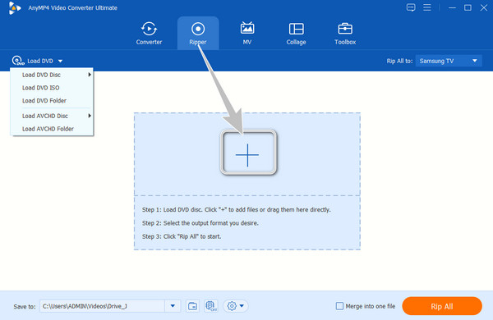Toggle hardware acceleration icon
Viewport: 493px width, 320px height.
pyautogui.click(x=211, y=306)
